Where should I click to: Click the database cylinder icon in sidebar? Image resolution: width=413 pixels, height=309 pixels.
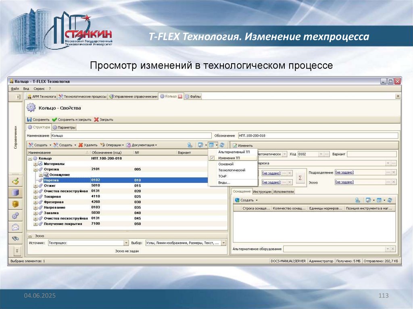(x=16, y=193)
